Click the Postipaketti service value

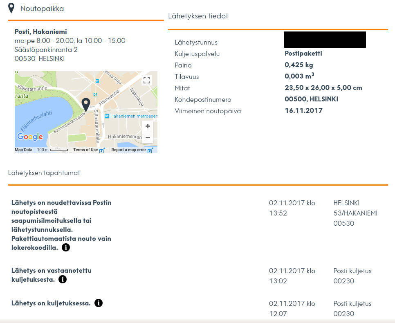[303, 53]
